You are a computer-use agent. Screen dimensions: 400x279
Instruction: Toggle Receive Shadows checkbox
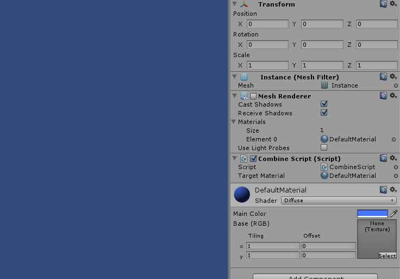(x=324, y=113)
